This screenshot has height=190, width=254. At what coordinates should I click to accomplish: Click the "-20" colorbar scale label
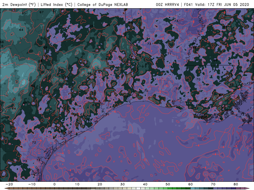click(9, 184)
